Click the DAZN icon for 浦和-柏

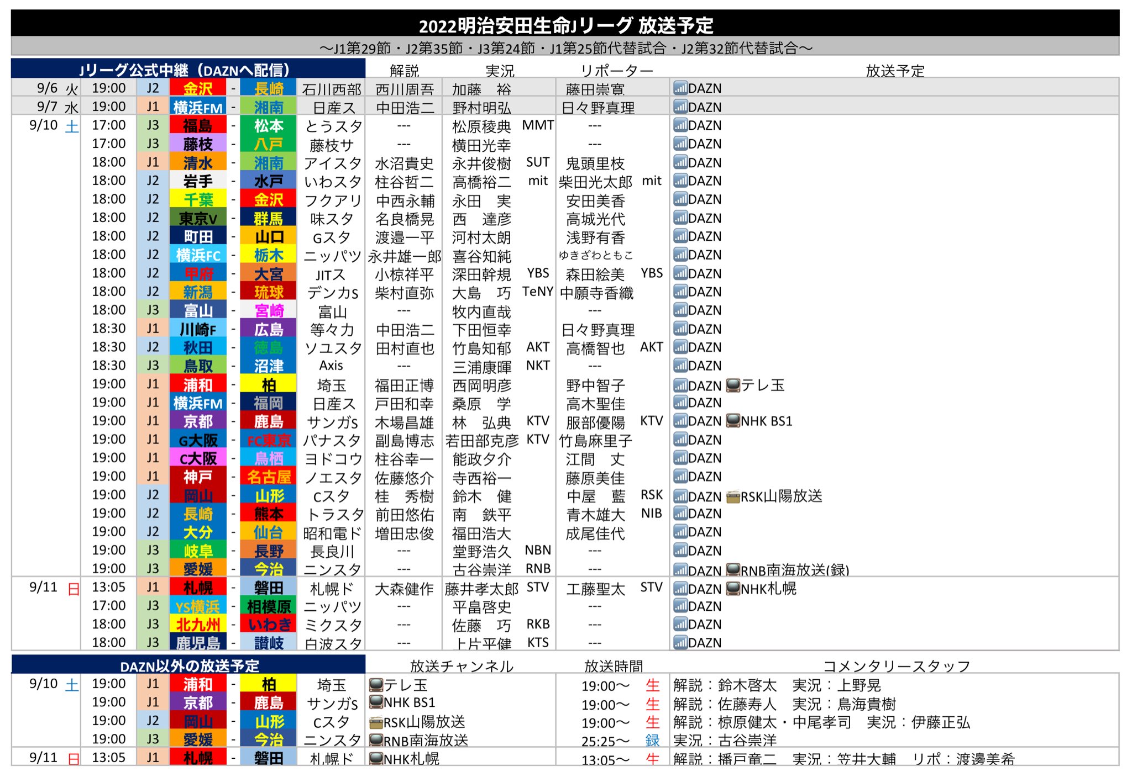[681, 385]
